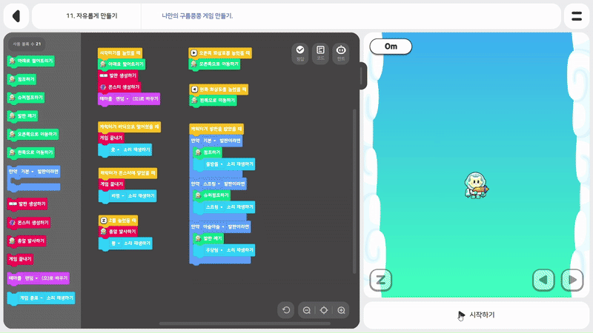Select the 캐릭터가 바닥으로 떨어졌을 때 event block

(x=129, y=127)
